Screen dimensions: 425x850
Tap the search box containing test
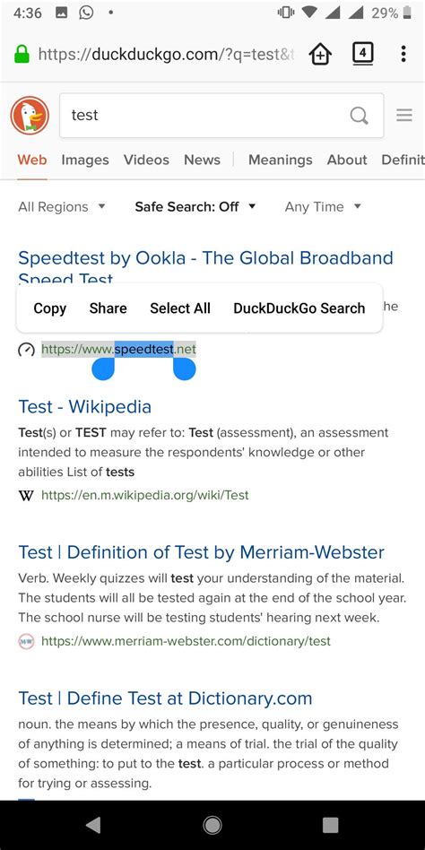click(x=221, y=115)
